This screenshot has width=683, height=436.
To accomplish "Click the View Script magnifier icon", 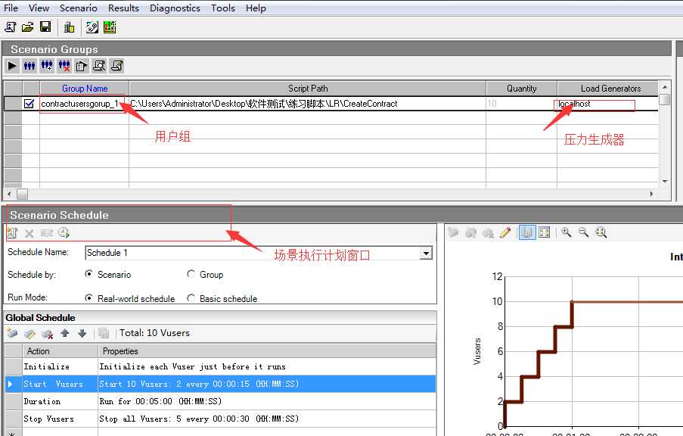I will tap(99, 66).
